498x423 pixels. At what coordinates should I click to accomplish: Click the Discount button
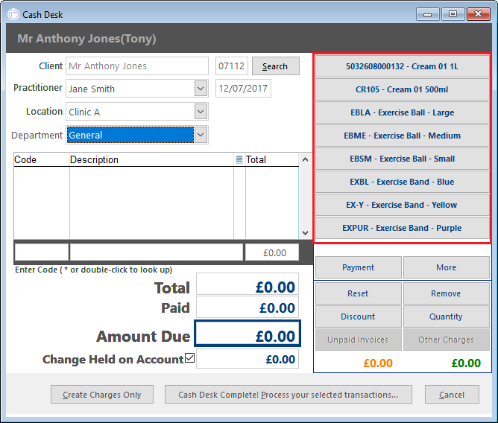point(359,317)
